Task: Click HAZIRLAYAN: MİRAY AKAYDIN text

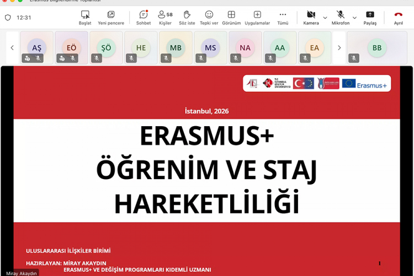Action: pyautogui.click(x=66, y=263)
